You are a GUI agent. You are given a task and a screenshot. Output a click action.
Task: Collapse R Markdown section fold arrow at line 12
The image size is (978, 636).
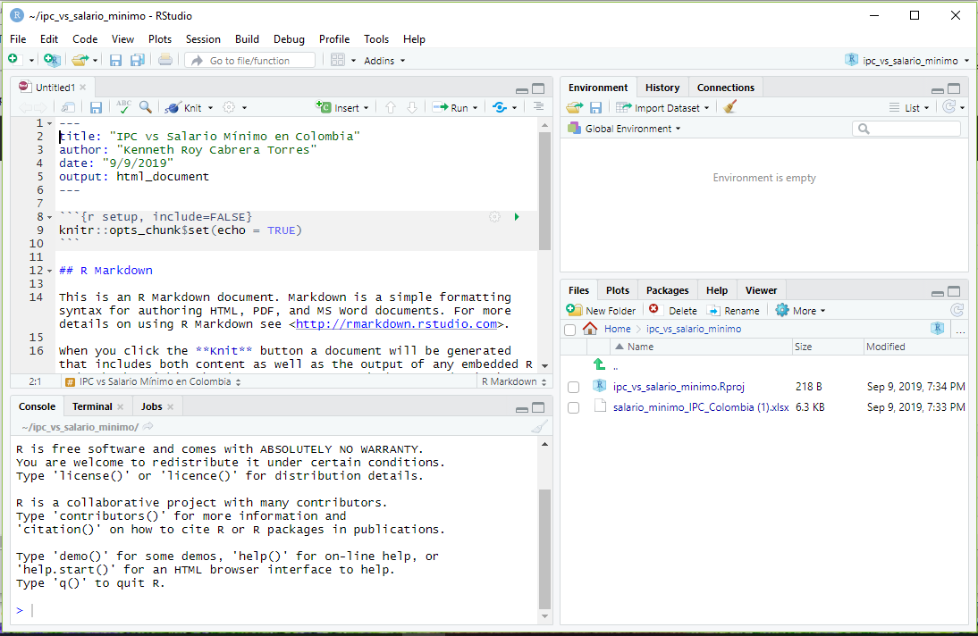click(49, 272)
